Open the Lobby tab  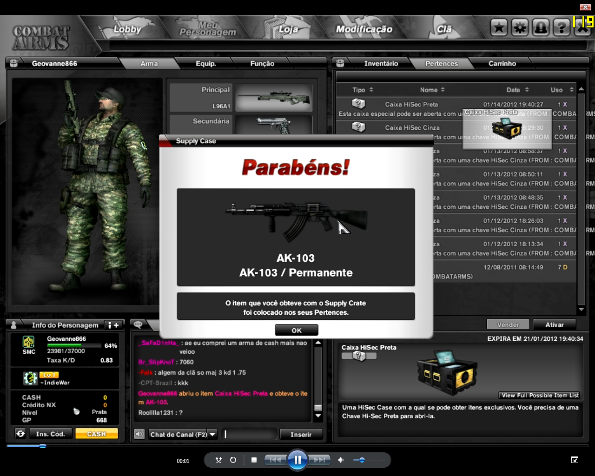pos(127,29)
